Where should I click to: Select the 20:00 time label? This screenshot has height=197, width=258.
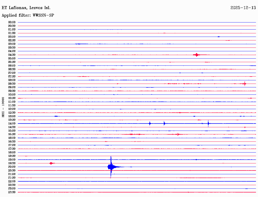click(x=12, y=167)
